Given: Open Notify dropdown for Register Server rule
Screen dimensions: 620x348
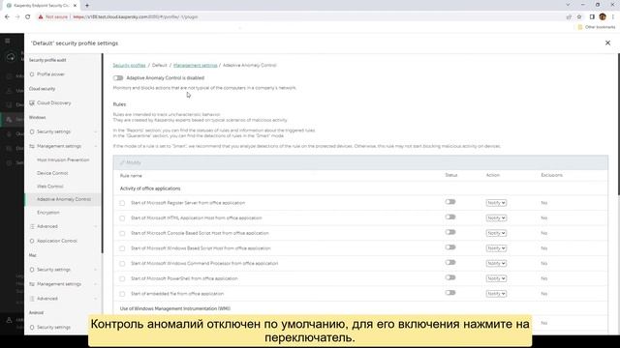Looking at the screenshot, I should coord(496,203).
